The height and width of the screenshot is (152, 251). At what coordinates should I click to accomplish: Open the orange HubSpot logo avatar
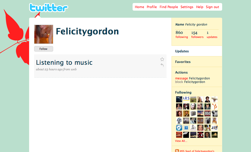pos(215,106)
